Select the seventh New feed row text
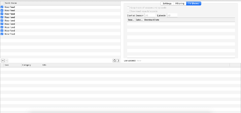 (x=10, y=27)
